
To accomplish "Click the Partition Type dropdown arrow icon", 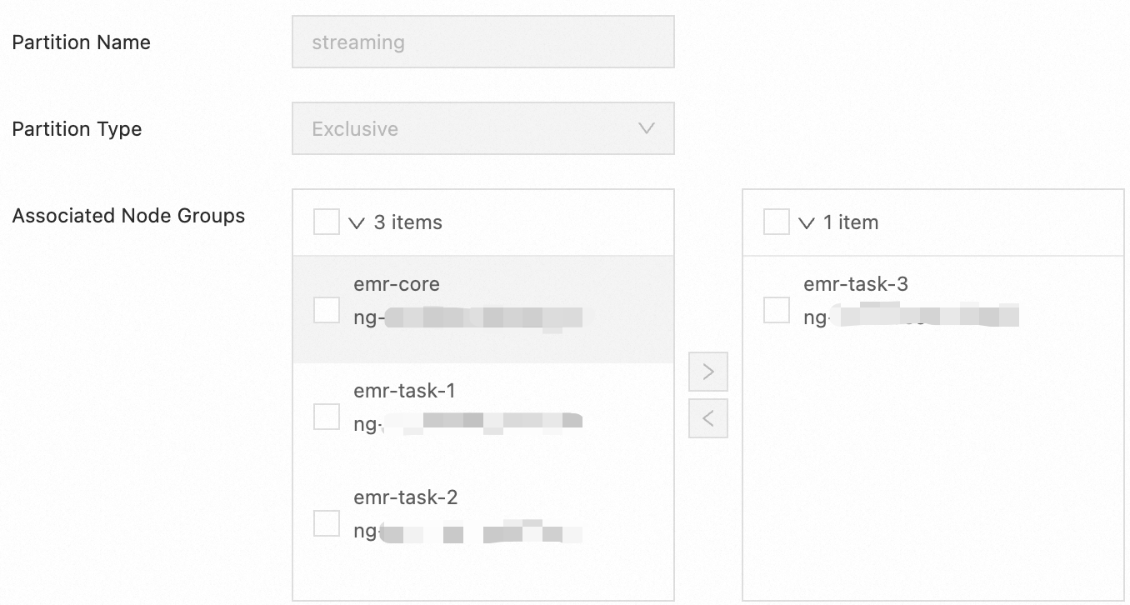I will point(646,129).
